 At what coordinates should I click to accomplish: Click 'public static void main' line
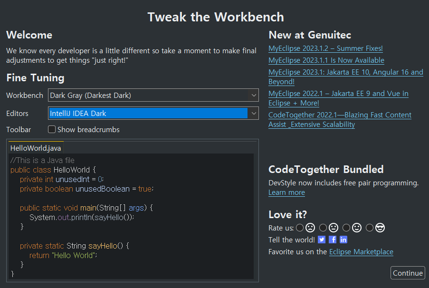point(86,208)
